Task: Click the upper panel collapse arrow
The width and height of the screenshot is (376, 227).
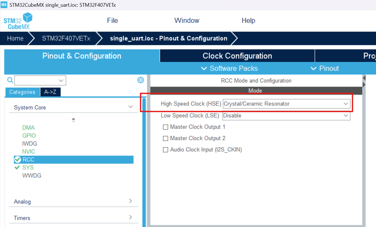Action: (364, 78)
